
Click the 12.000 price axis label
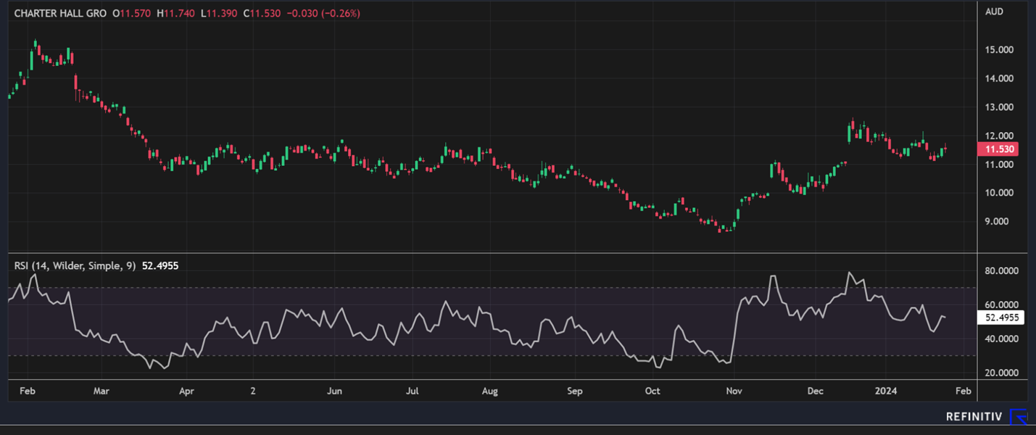(x=999, y=136)
